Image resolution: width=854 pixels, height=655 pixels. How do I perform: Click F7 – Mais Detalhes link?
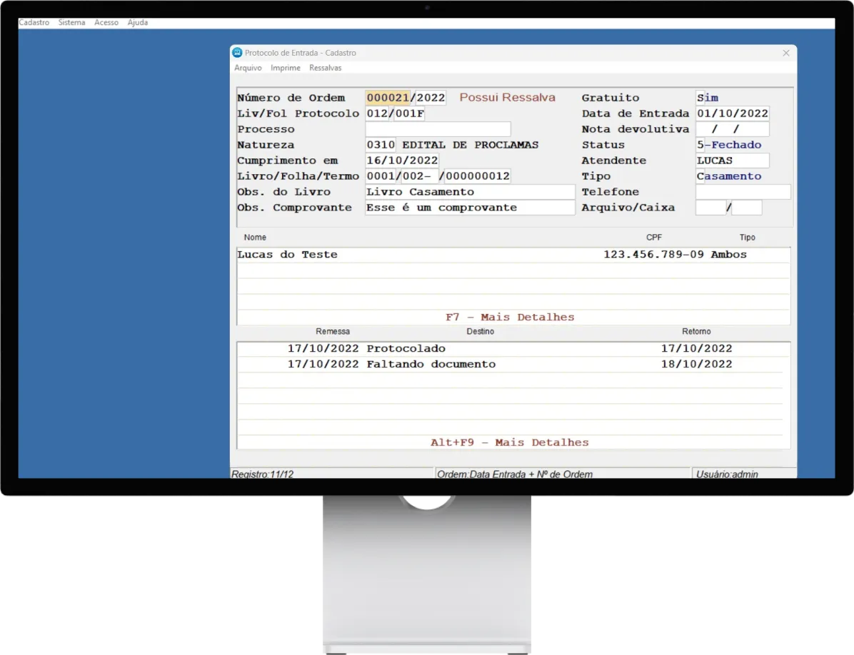[509, 317]
